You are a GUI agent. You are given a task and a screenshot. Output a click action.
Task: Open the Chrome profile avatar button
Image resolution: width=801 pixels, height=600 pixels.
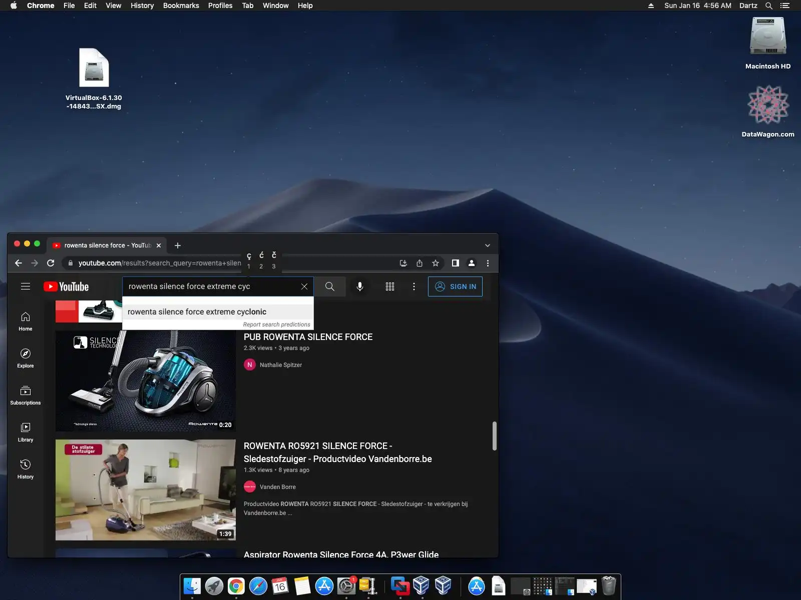(472, 263)
